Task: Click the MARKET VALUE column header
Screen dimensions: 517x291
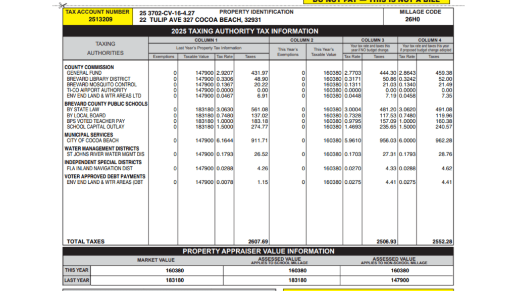Action: 157,260
